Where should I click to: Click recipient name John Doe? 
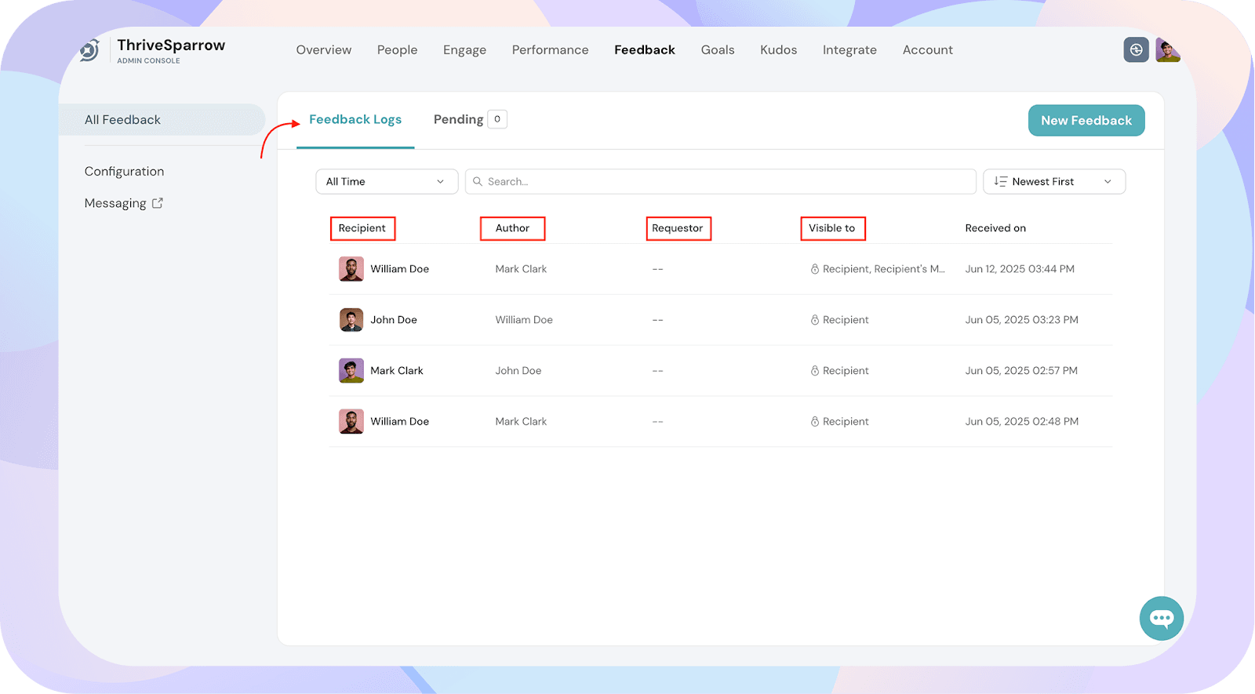tap(394, 320)
